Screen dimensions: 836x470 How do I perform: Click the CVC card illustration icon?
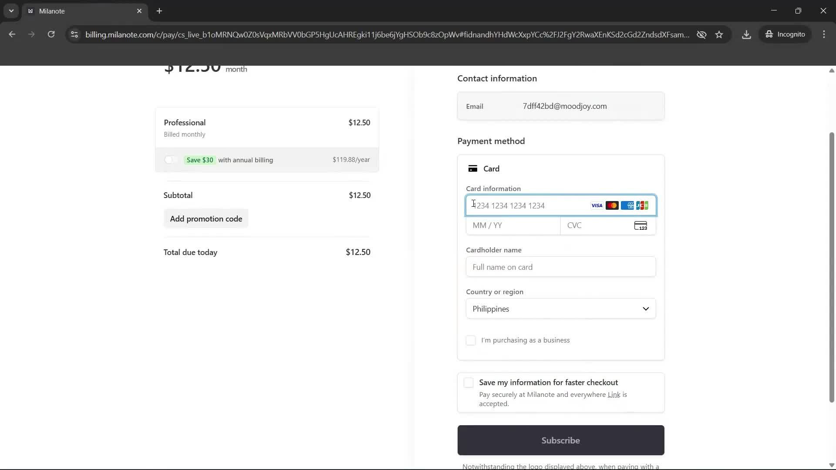640,225
